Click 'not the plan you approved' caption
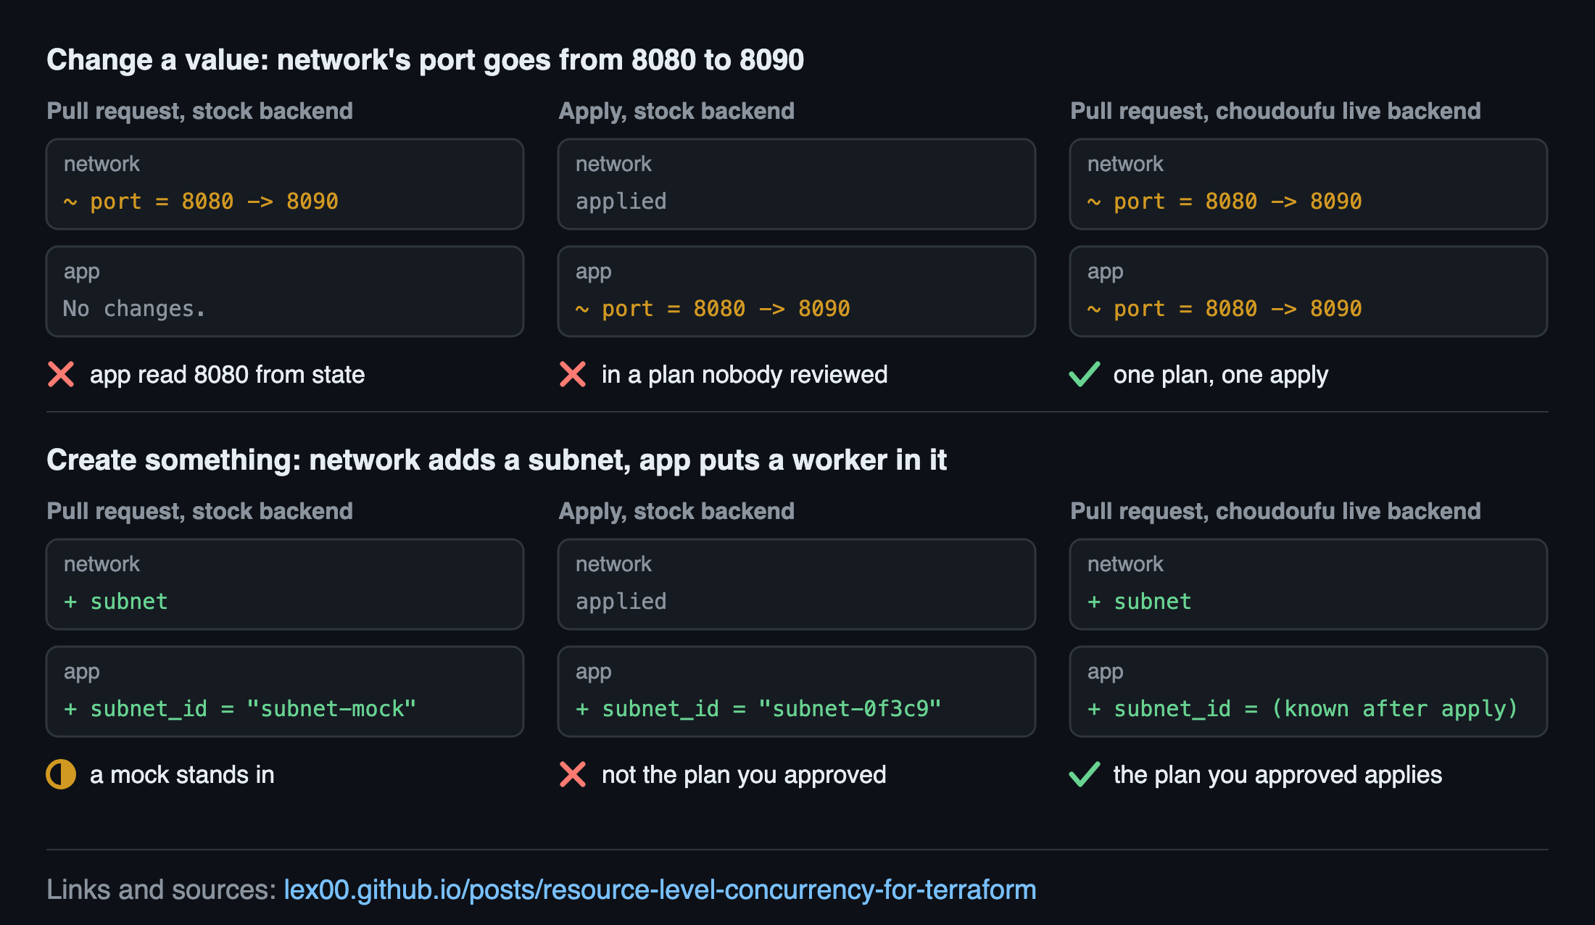 click(744, 775)
